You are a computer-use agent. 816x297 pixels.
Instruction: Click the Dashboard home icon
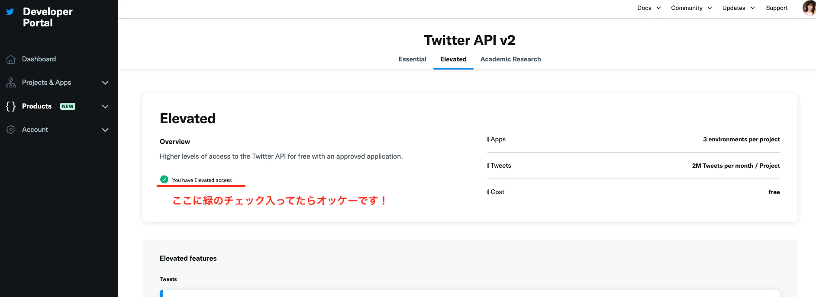11,59
